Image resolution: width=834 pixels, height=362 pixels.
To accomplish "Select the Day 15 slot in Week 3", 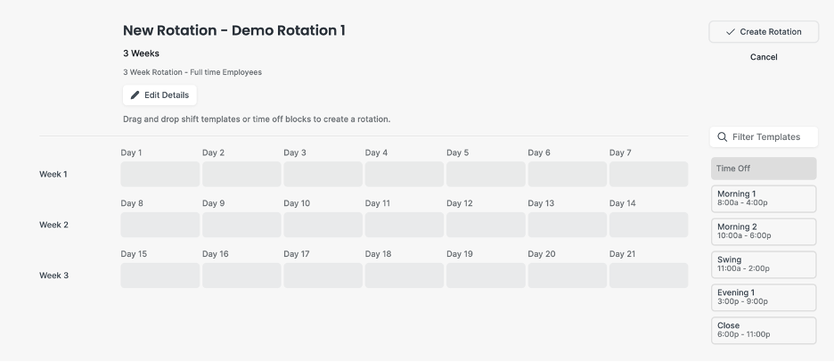I will [160, 276].
